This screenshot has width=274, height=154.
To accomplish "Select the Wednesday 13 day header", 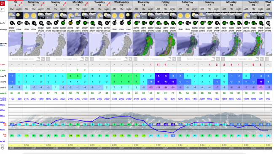I will point(122,3).
